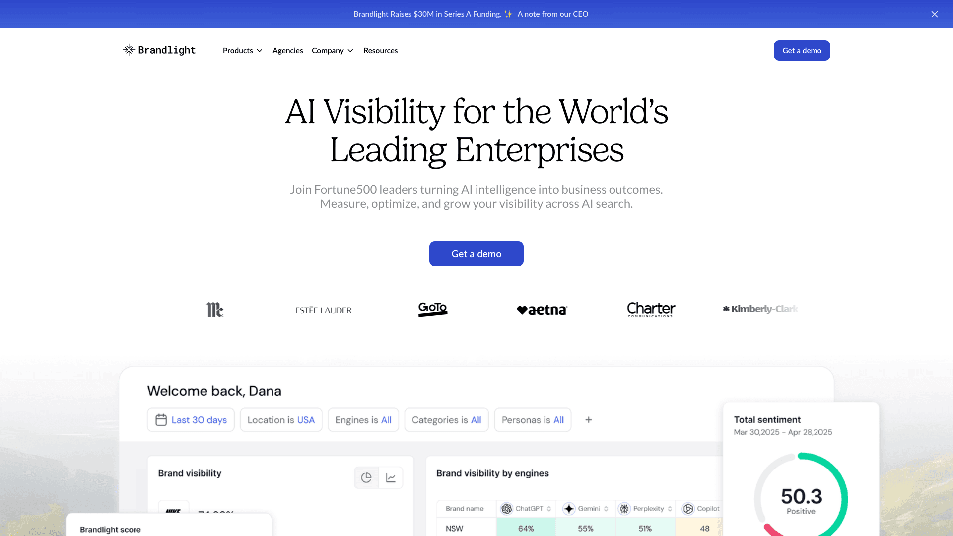Click the Estée Lauder logo
Screen dimensions: 953x536
(x=324, y=310)
